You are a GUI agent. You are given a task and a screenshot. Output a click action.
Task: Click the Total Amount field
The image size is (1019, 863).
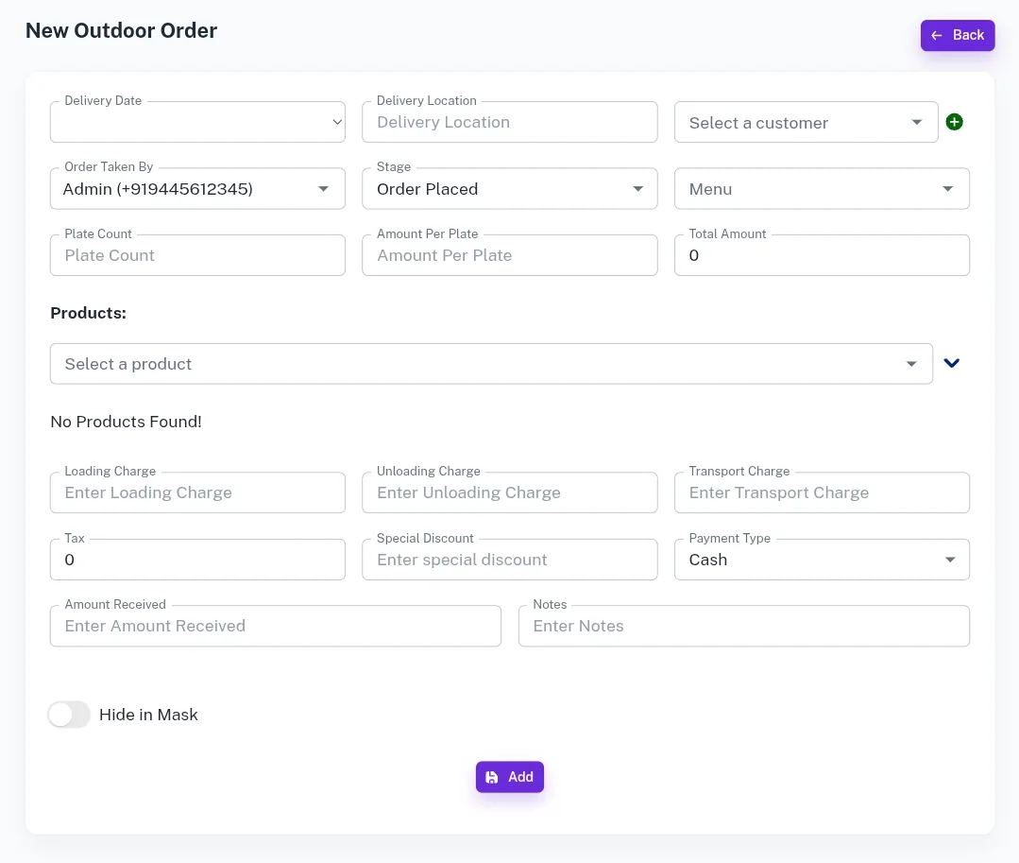click(x=822, y=255)
